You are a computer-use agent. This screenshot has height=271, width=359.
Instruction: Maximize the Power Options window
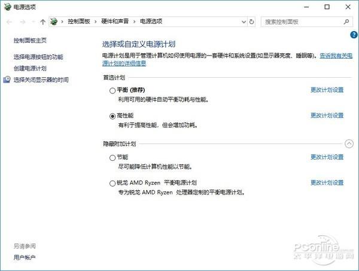327,7
